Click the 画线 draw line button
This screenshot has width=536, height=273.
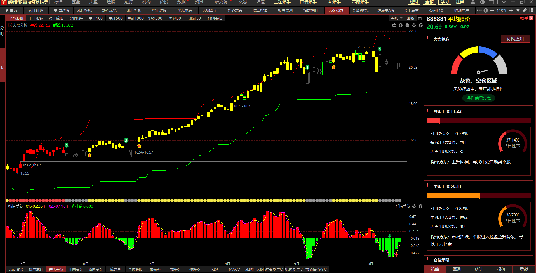[410, 18]
